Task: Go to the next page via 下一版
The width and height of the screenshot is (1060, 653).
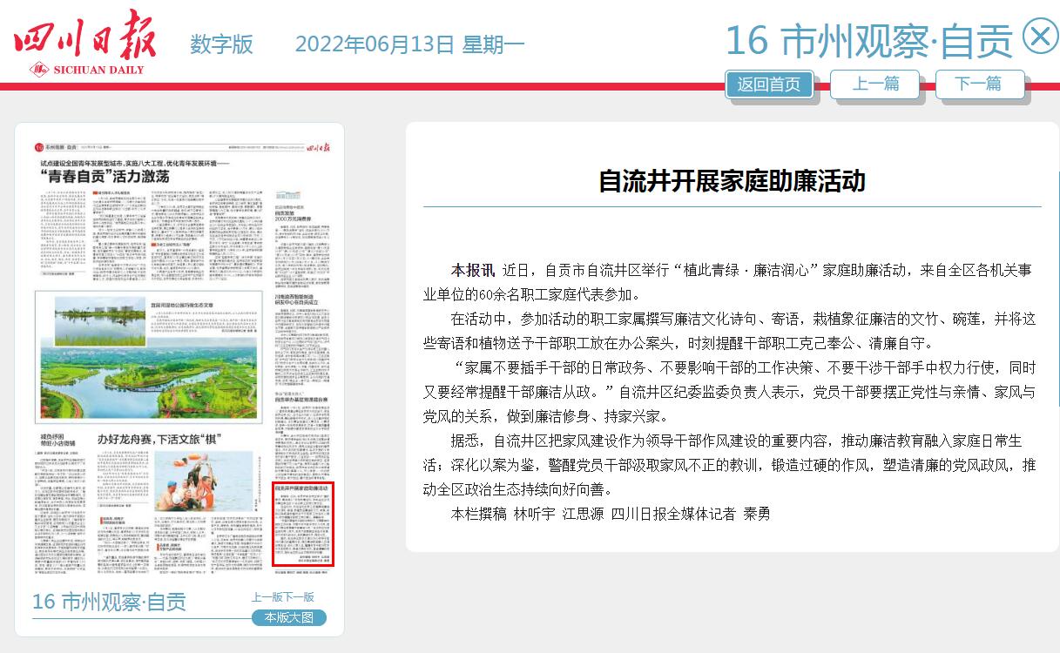Action: 299,597
